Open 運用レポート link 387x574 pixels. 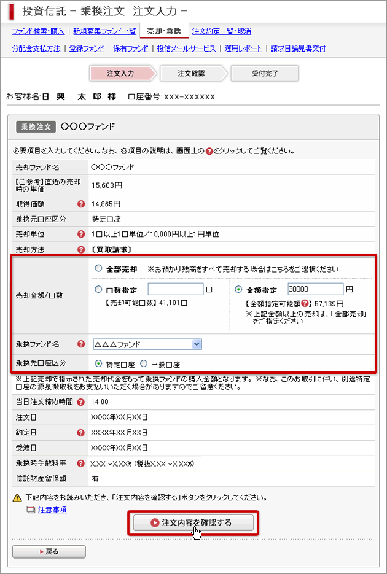tap(243, 48)
